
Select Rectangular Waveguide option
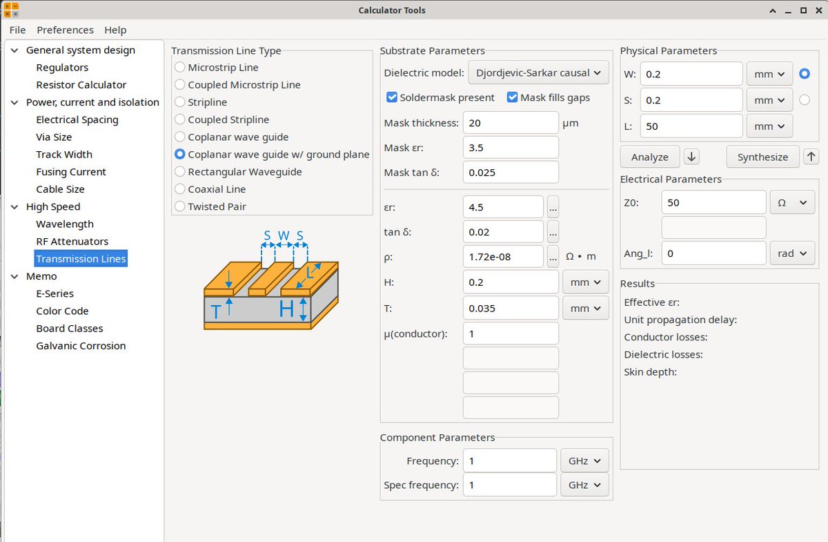pyautogui.click(x=238, y=171)
